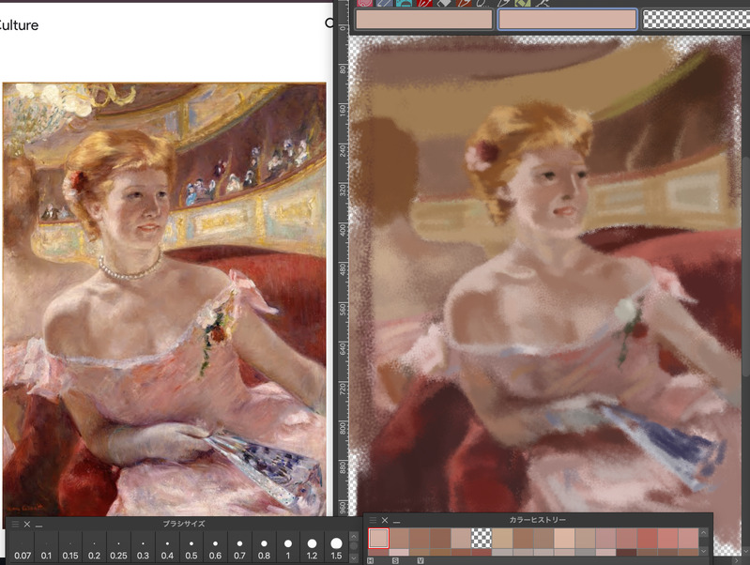Viewport: 750px width, 565px height.
Task: Select the 0.25 brush size preset
Action: point(118,547)
